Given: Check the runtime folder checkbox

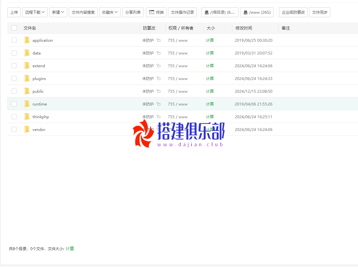Looking at the screenshot, I should pyautogui.click(x=14, y=104).
